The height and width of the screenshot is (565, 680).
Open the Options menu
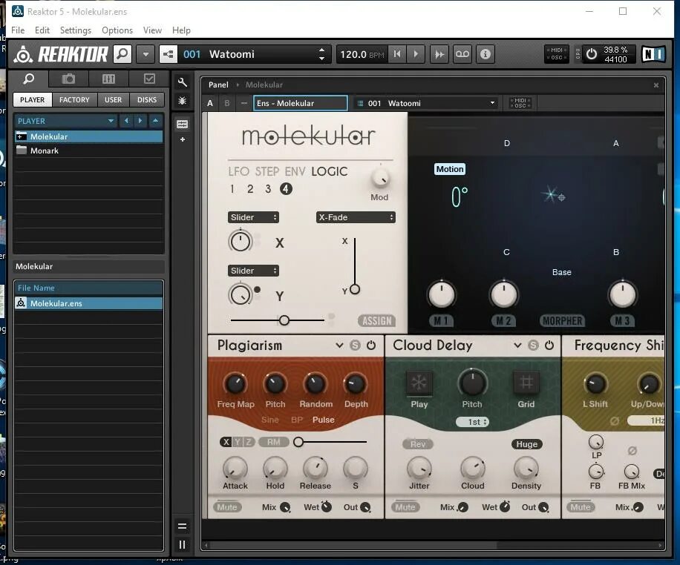[117, 30]
